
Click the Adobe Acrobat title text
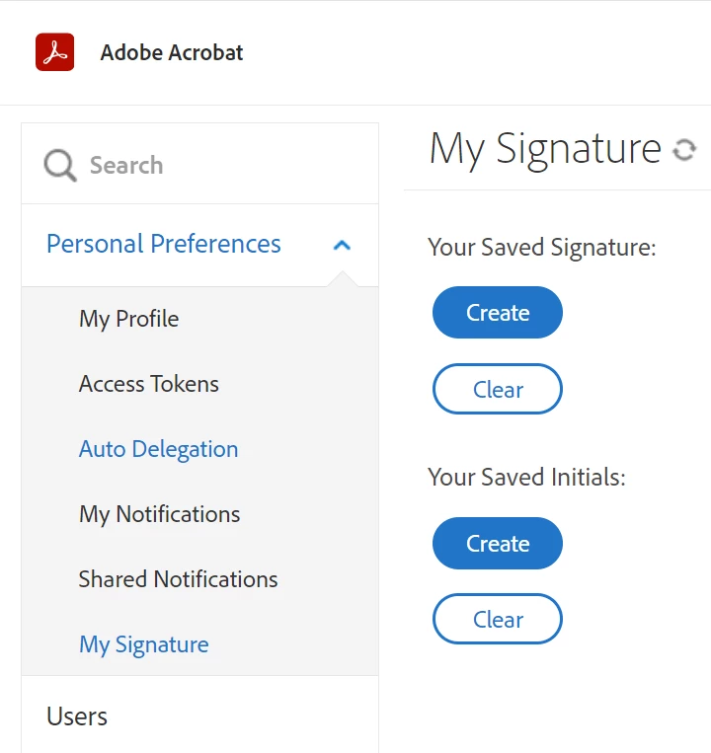(172, 52)
